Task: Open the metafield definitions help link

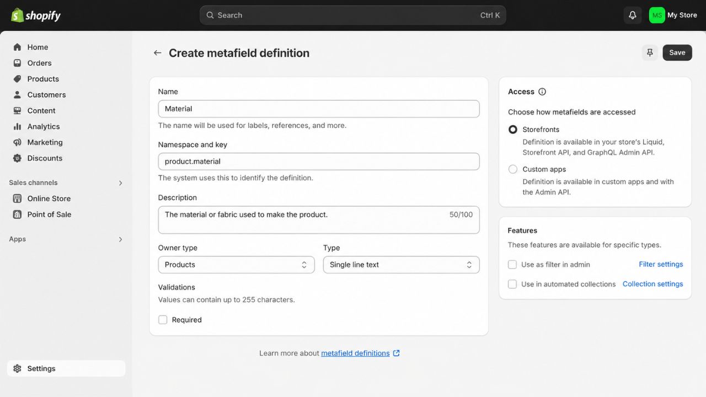Action: pos(355,353)
